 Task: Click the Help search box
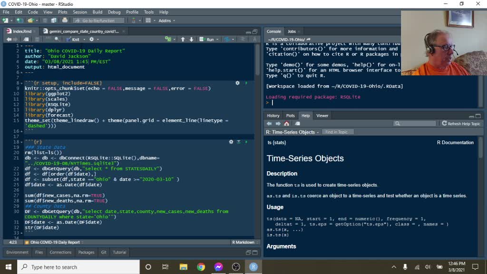415,124
